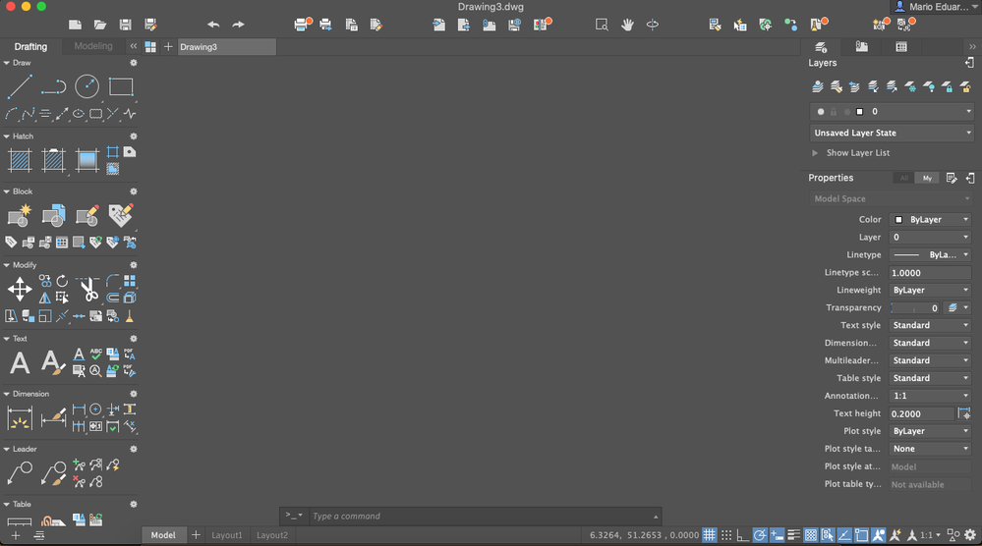Image resolution: width=982 pixels, height=546 pixels.
Task: Click the Trim scissors tool
Action: click(x=87, y=290)
